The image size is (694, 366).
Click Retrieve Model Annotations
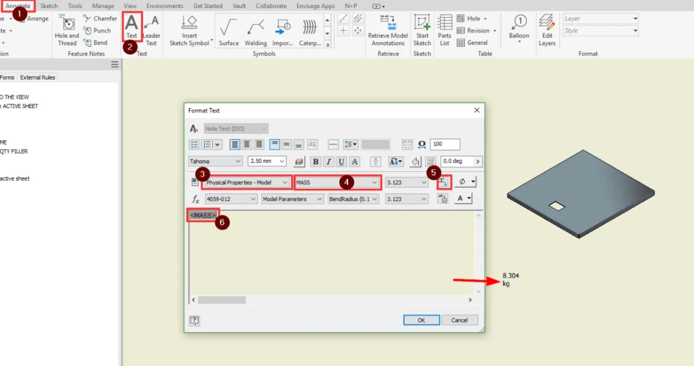pos(388,31)
